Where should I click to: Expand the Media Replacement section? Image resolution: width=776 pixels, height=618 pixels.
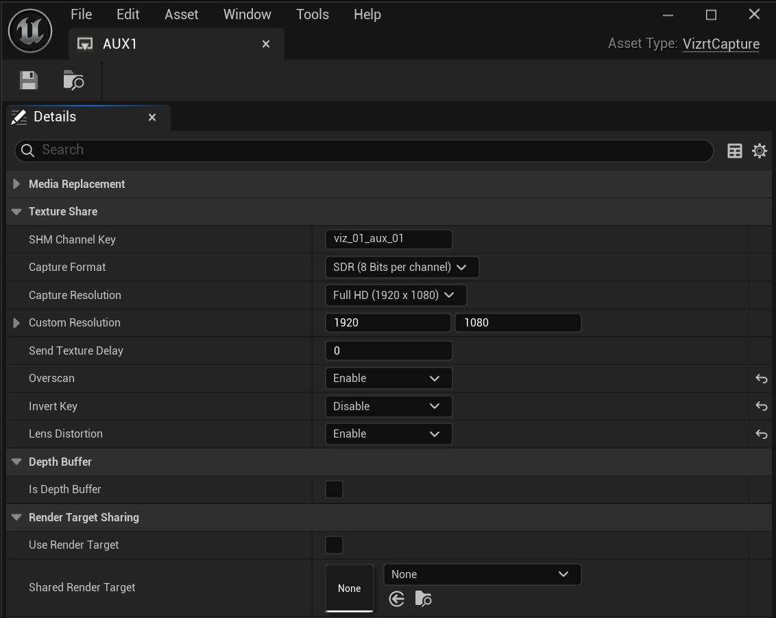pyautogui.click(x=16, y=184)
